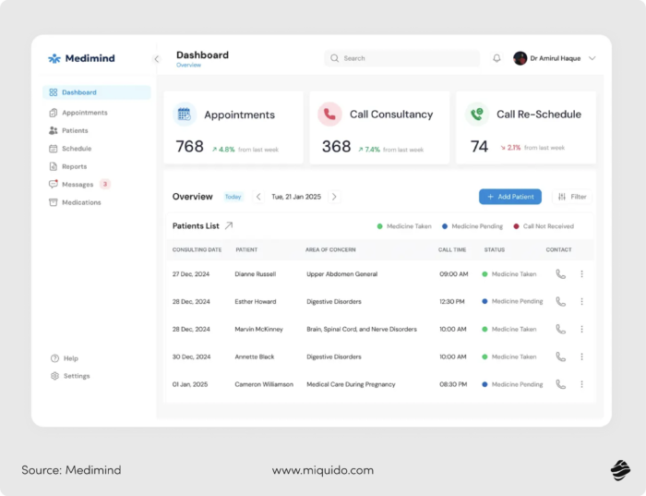Sort by the Consulting Date column header
The width and height of the screenshot is (646, 496).
(x=197, y=250)
